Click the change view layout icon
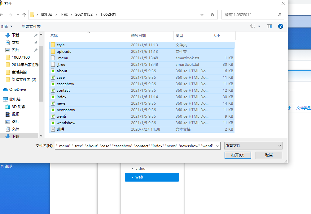The height and width of the screenshot is (214, 311). [253, 27]
